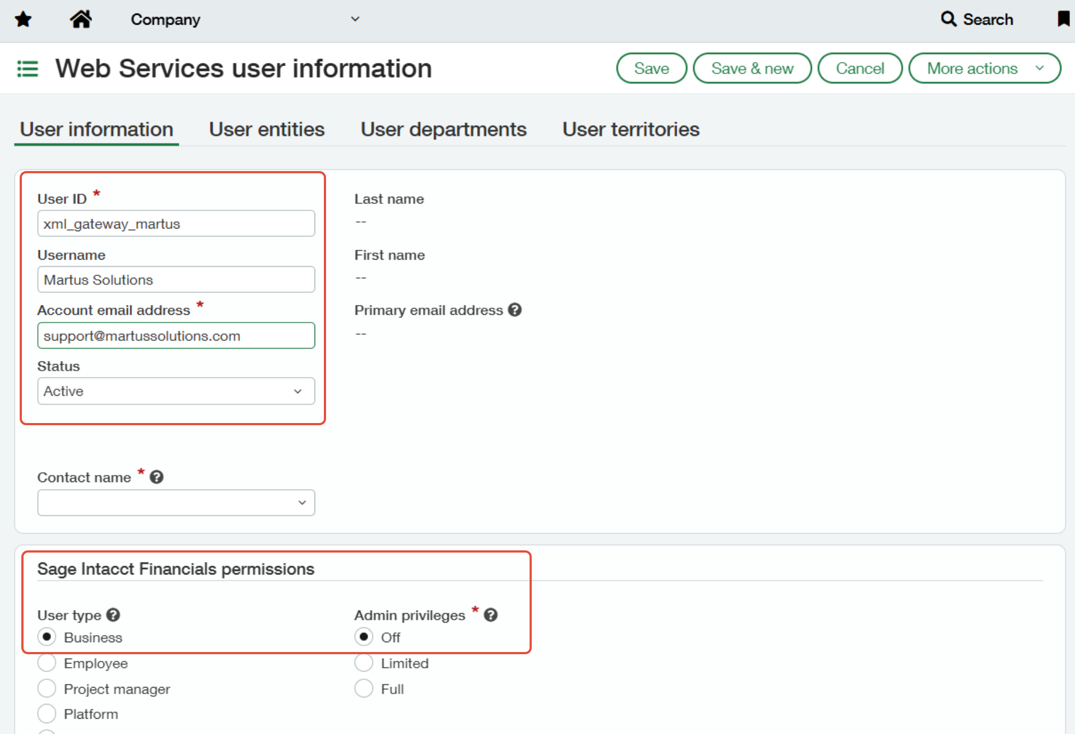Viewport: 1075px width, 734px height.
Task: Expand the More actions menu
Action: [984, 68]
